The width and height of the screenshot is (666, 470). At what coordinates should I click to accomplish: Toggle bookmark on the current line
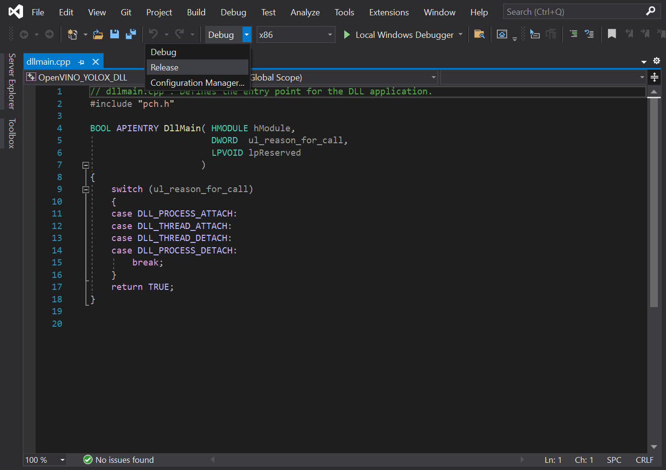pos(612,34)
